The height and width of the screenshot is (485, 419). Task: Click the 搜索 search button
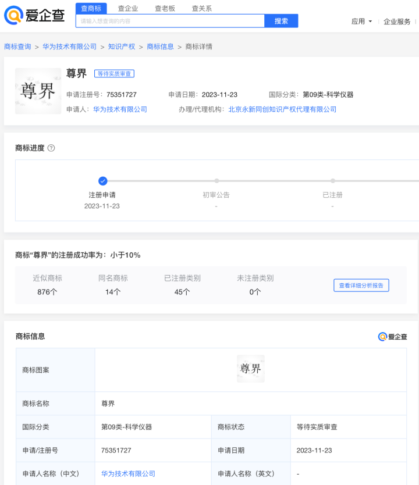(x=281, y=21)
